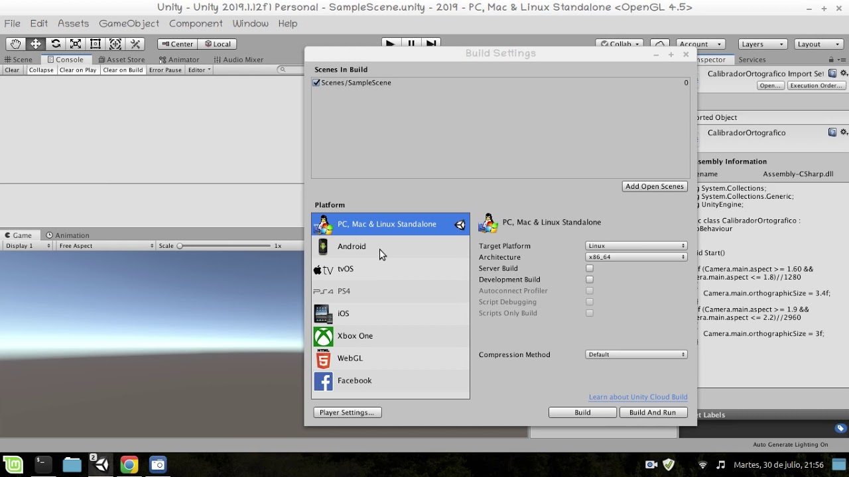The width and height of the screenshot is (849, 477).
Task: Open the File menu
Action: [12, 24]
